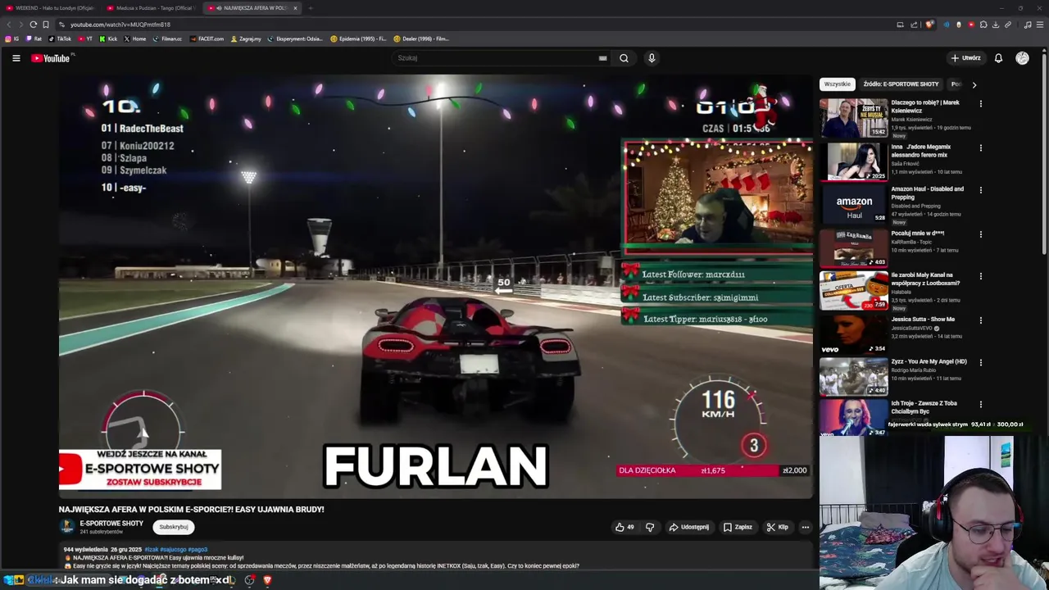Open the Filman.cc bookmark
This screenshot has width=1049, height=590.
(167, 39)
